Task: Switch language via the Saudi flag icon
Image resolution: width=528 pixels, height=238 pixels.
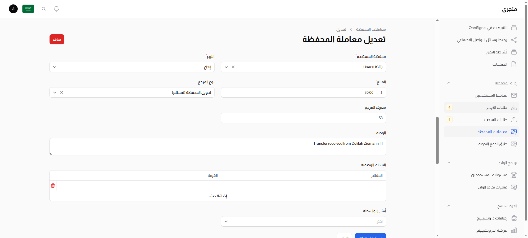Action: [28, 9]
